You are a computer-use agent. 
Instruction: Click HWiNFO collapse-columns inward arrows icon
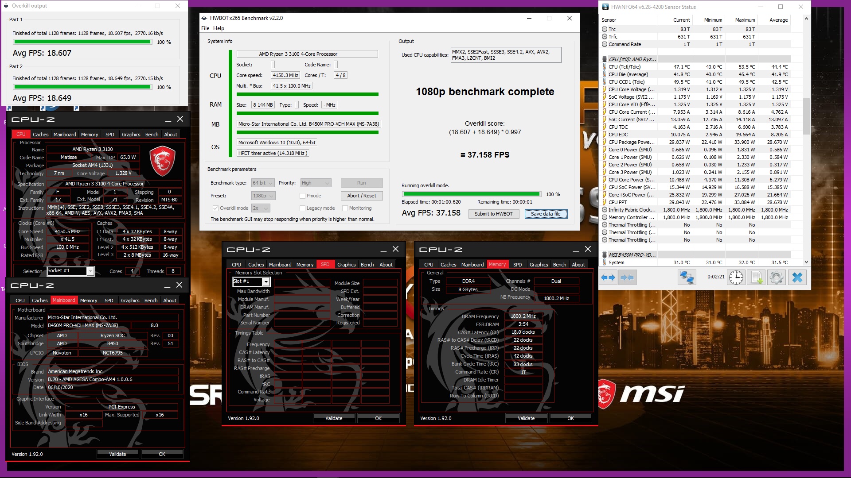tap(627, 278)
